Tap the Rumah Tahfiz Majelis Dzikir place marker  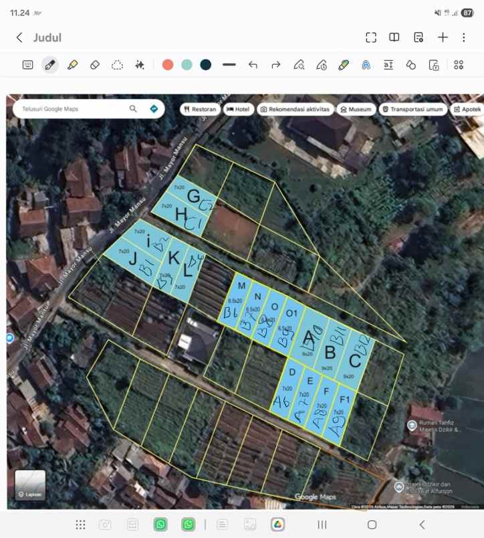[x=412, y=426]
